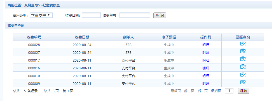The image size is (274, 101).
Task: Click the 最首页 first page link
Action: [x=175, y=91]
